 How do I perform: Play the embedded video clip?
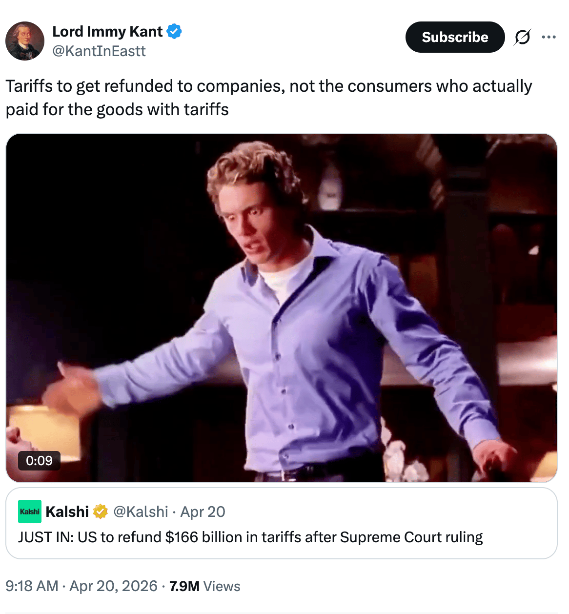click(282, 307)
